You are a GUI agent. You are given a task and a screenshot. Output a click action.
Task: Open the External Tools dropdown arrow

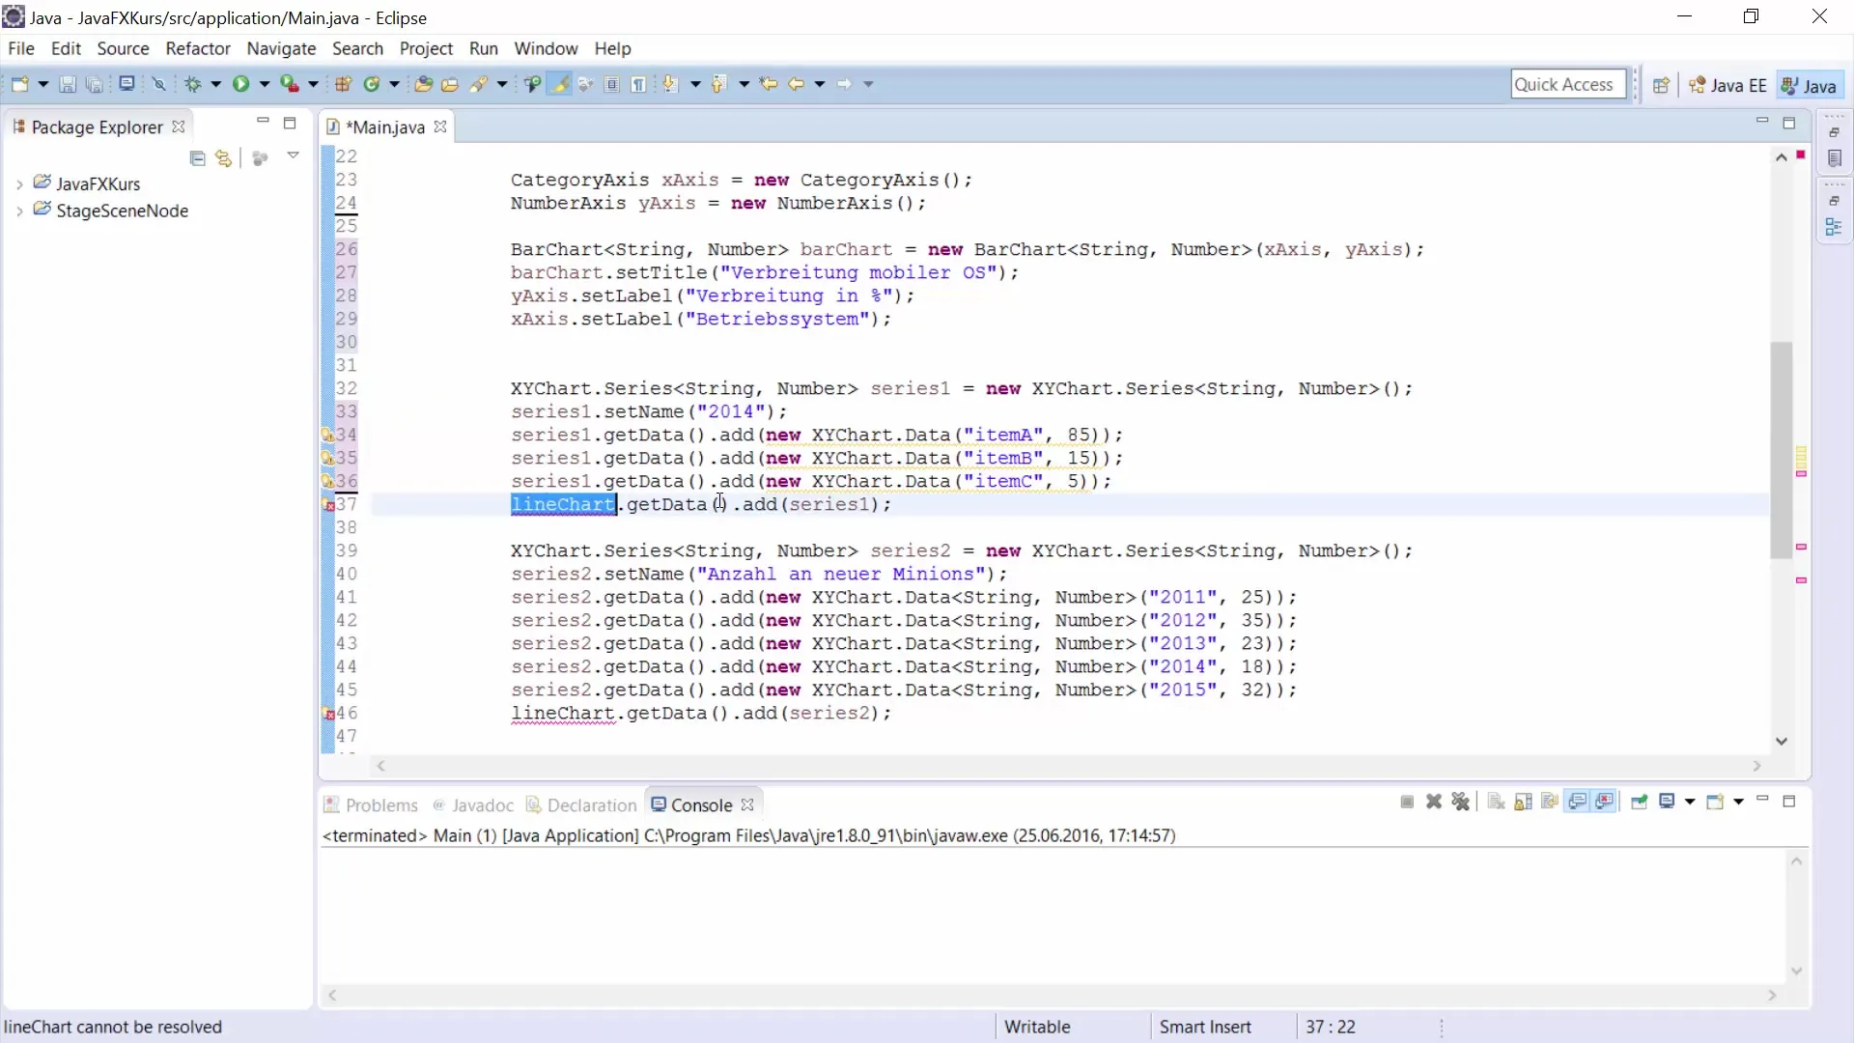point(313,84)
